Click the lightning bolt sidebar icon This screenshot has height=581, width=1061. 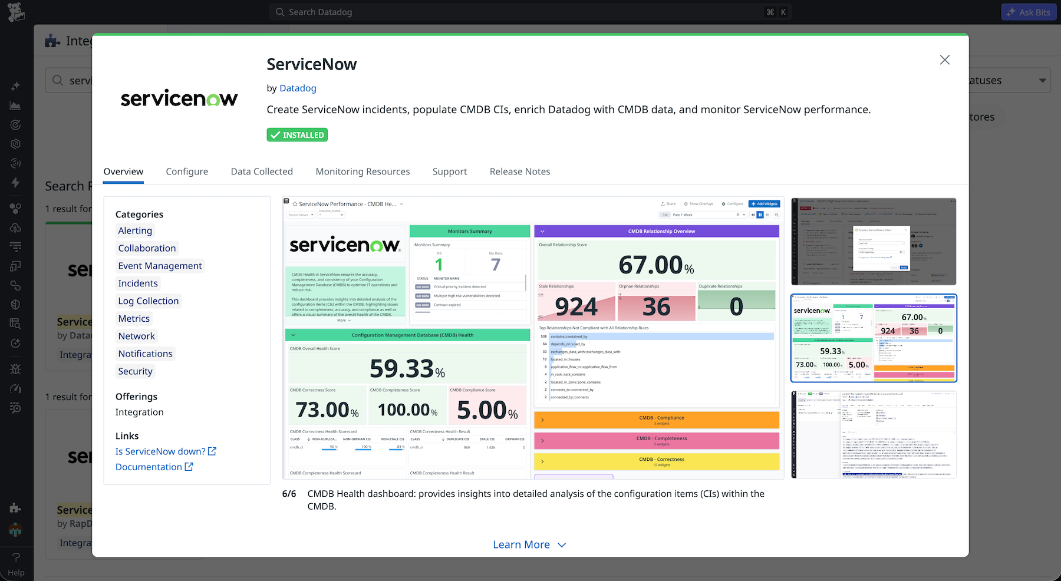click(x=16, y=183)
